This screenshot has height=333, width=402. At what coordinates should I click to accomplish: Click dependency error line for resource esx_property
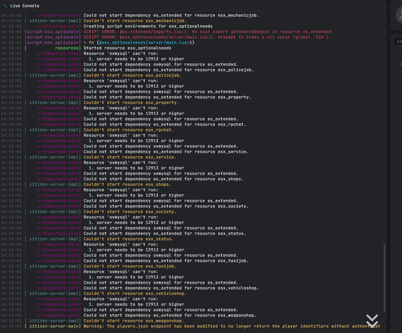click(167, 97)
